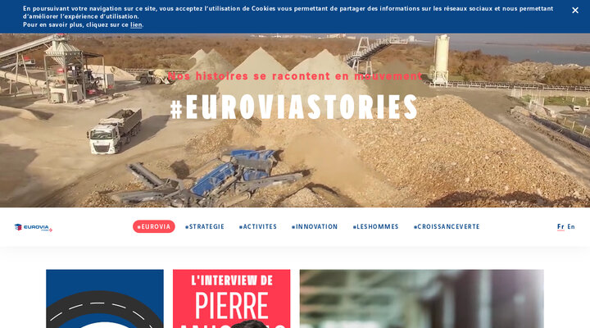Click the hashtag dot before CROISSANCEVERTE
The height and width of the screenshot is (328, 590).
pos(415,227)
